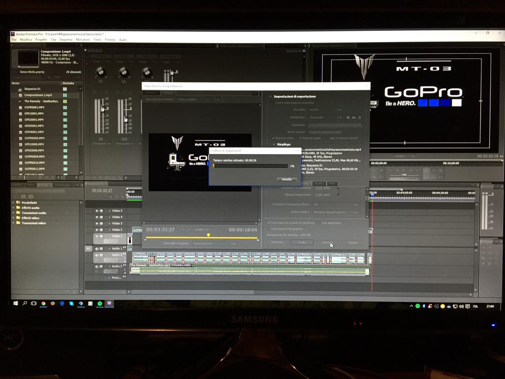This screenshot has width=505, height=379.
Task: Expand the Transizioni video folder
Action: (13, 223)
